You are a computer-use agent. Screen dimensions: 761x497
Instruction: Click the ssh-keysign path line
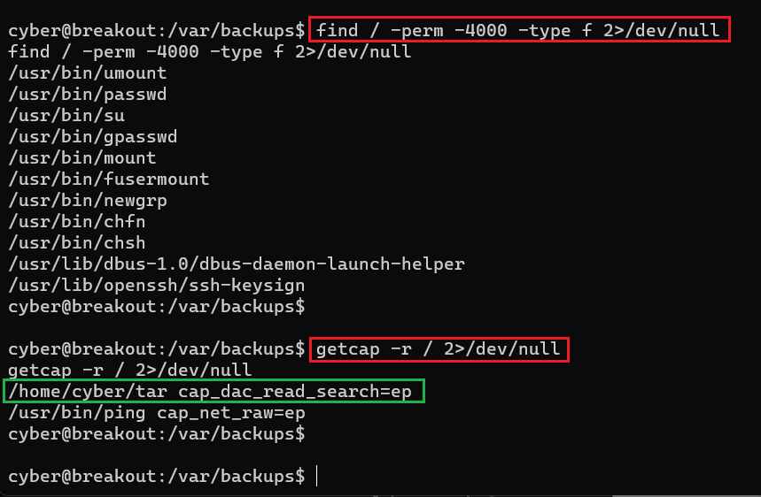click(x=156, y=285)
